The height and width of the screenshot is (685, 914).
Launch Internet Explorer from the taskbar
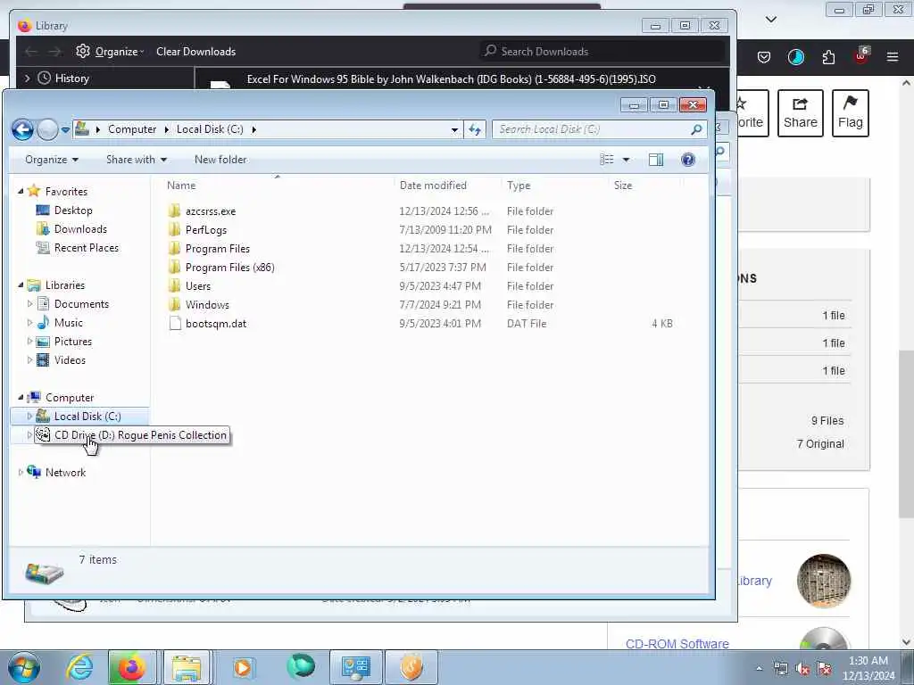(x=79, y=667)
